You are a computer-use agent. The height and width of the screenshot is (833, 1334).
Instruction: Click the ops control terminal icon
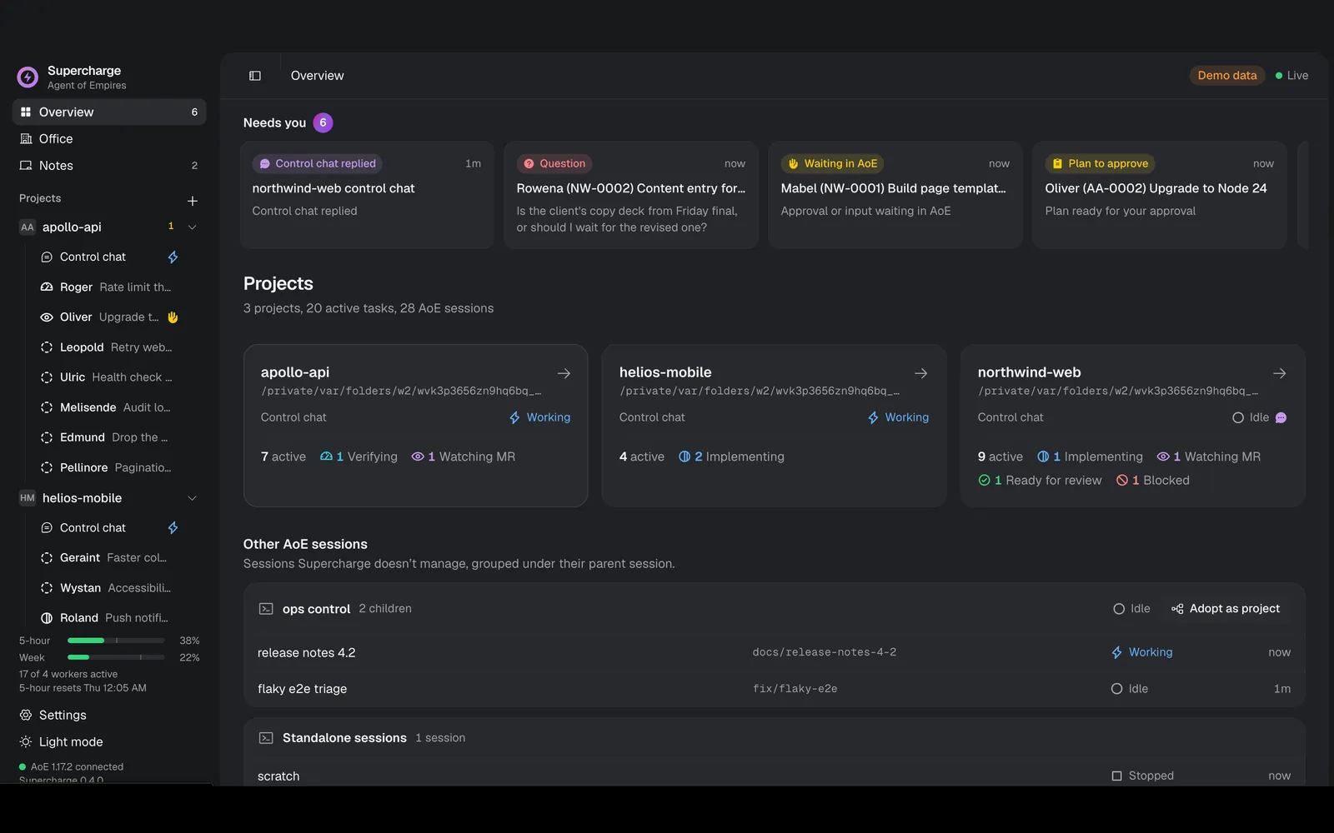(266, 609)
